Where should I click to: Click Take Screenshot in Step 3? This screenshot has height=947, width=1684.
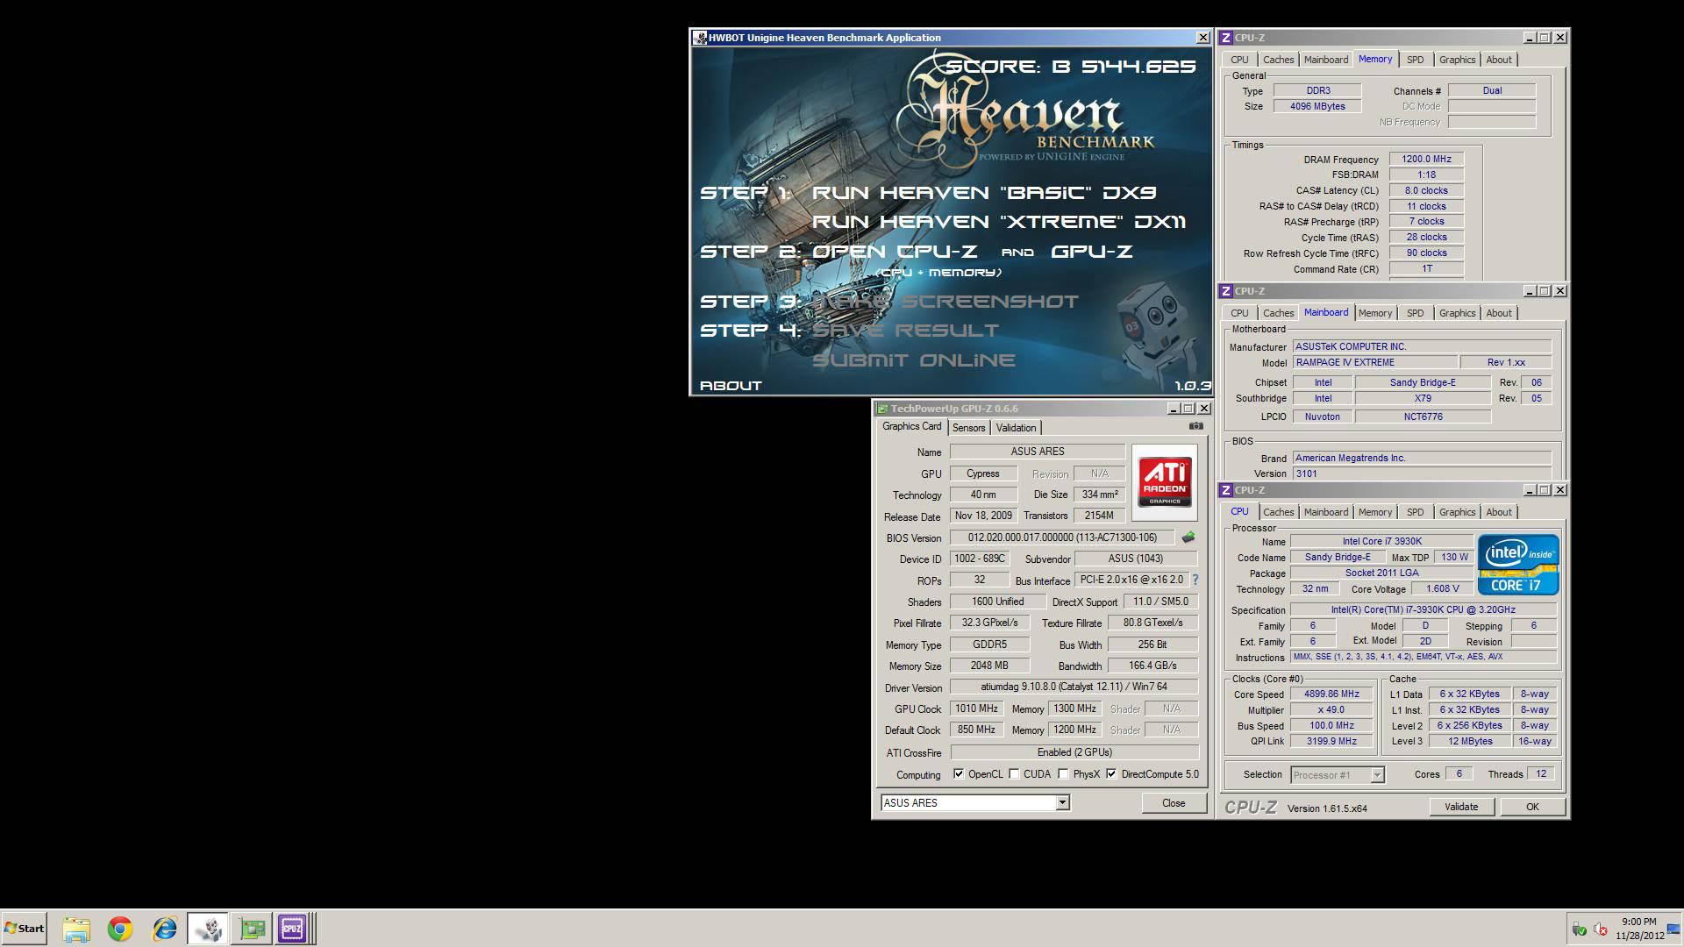945,302
